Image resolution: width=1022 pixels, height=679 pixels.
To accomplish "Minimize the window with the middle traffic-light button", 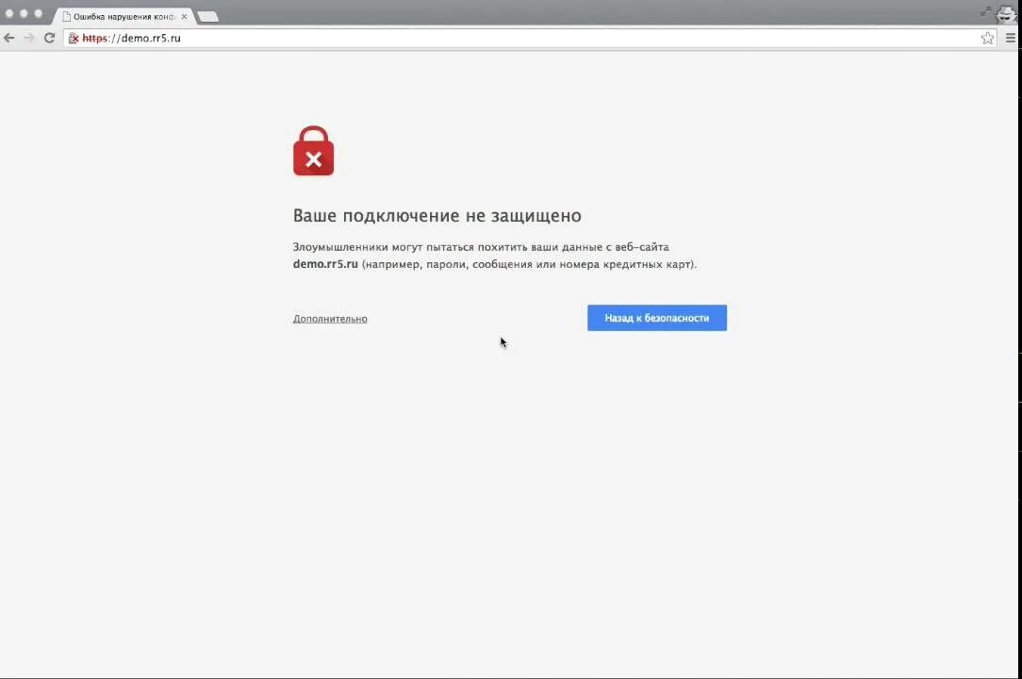I will click(24, 14).
